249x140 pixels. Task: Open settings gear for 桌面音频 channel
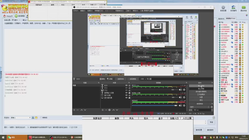click(184, 105)
